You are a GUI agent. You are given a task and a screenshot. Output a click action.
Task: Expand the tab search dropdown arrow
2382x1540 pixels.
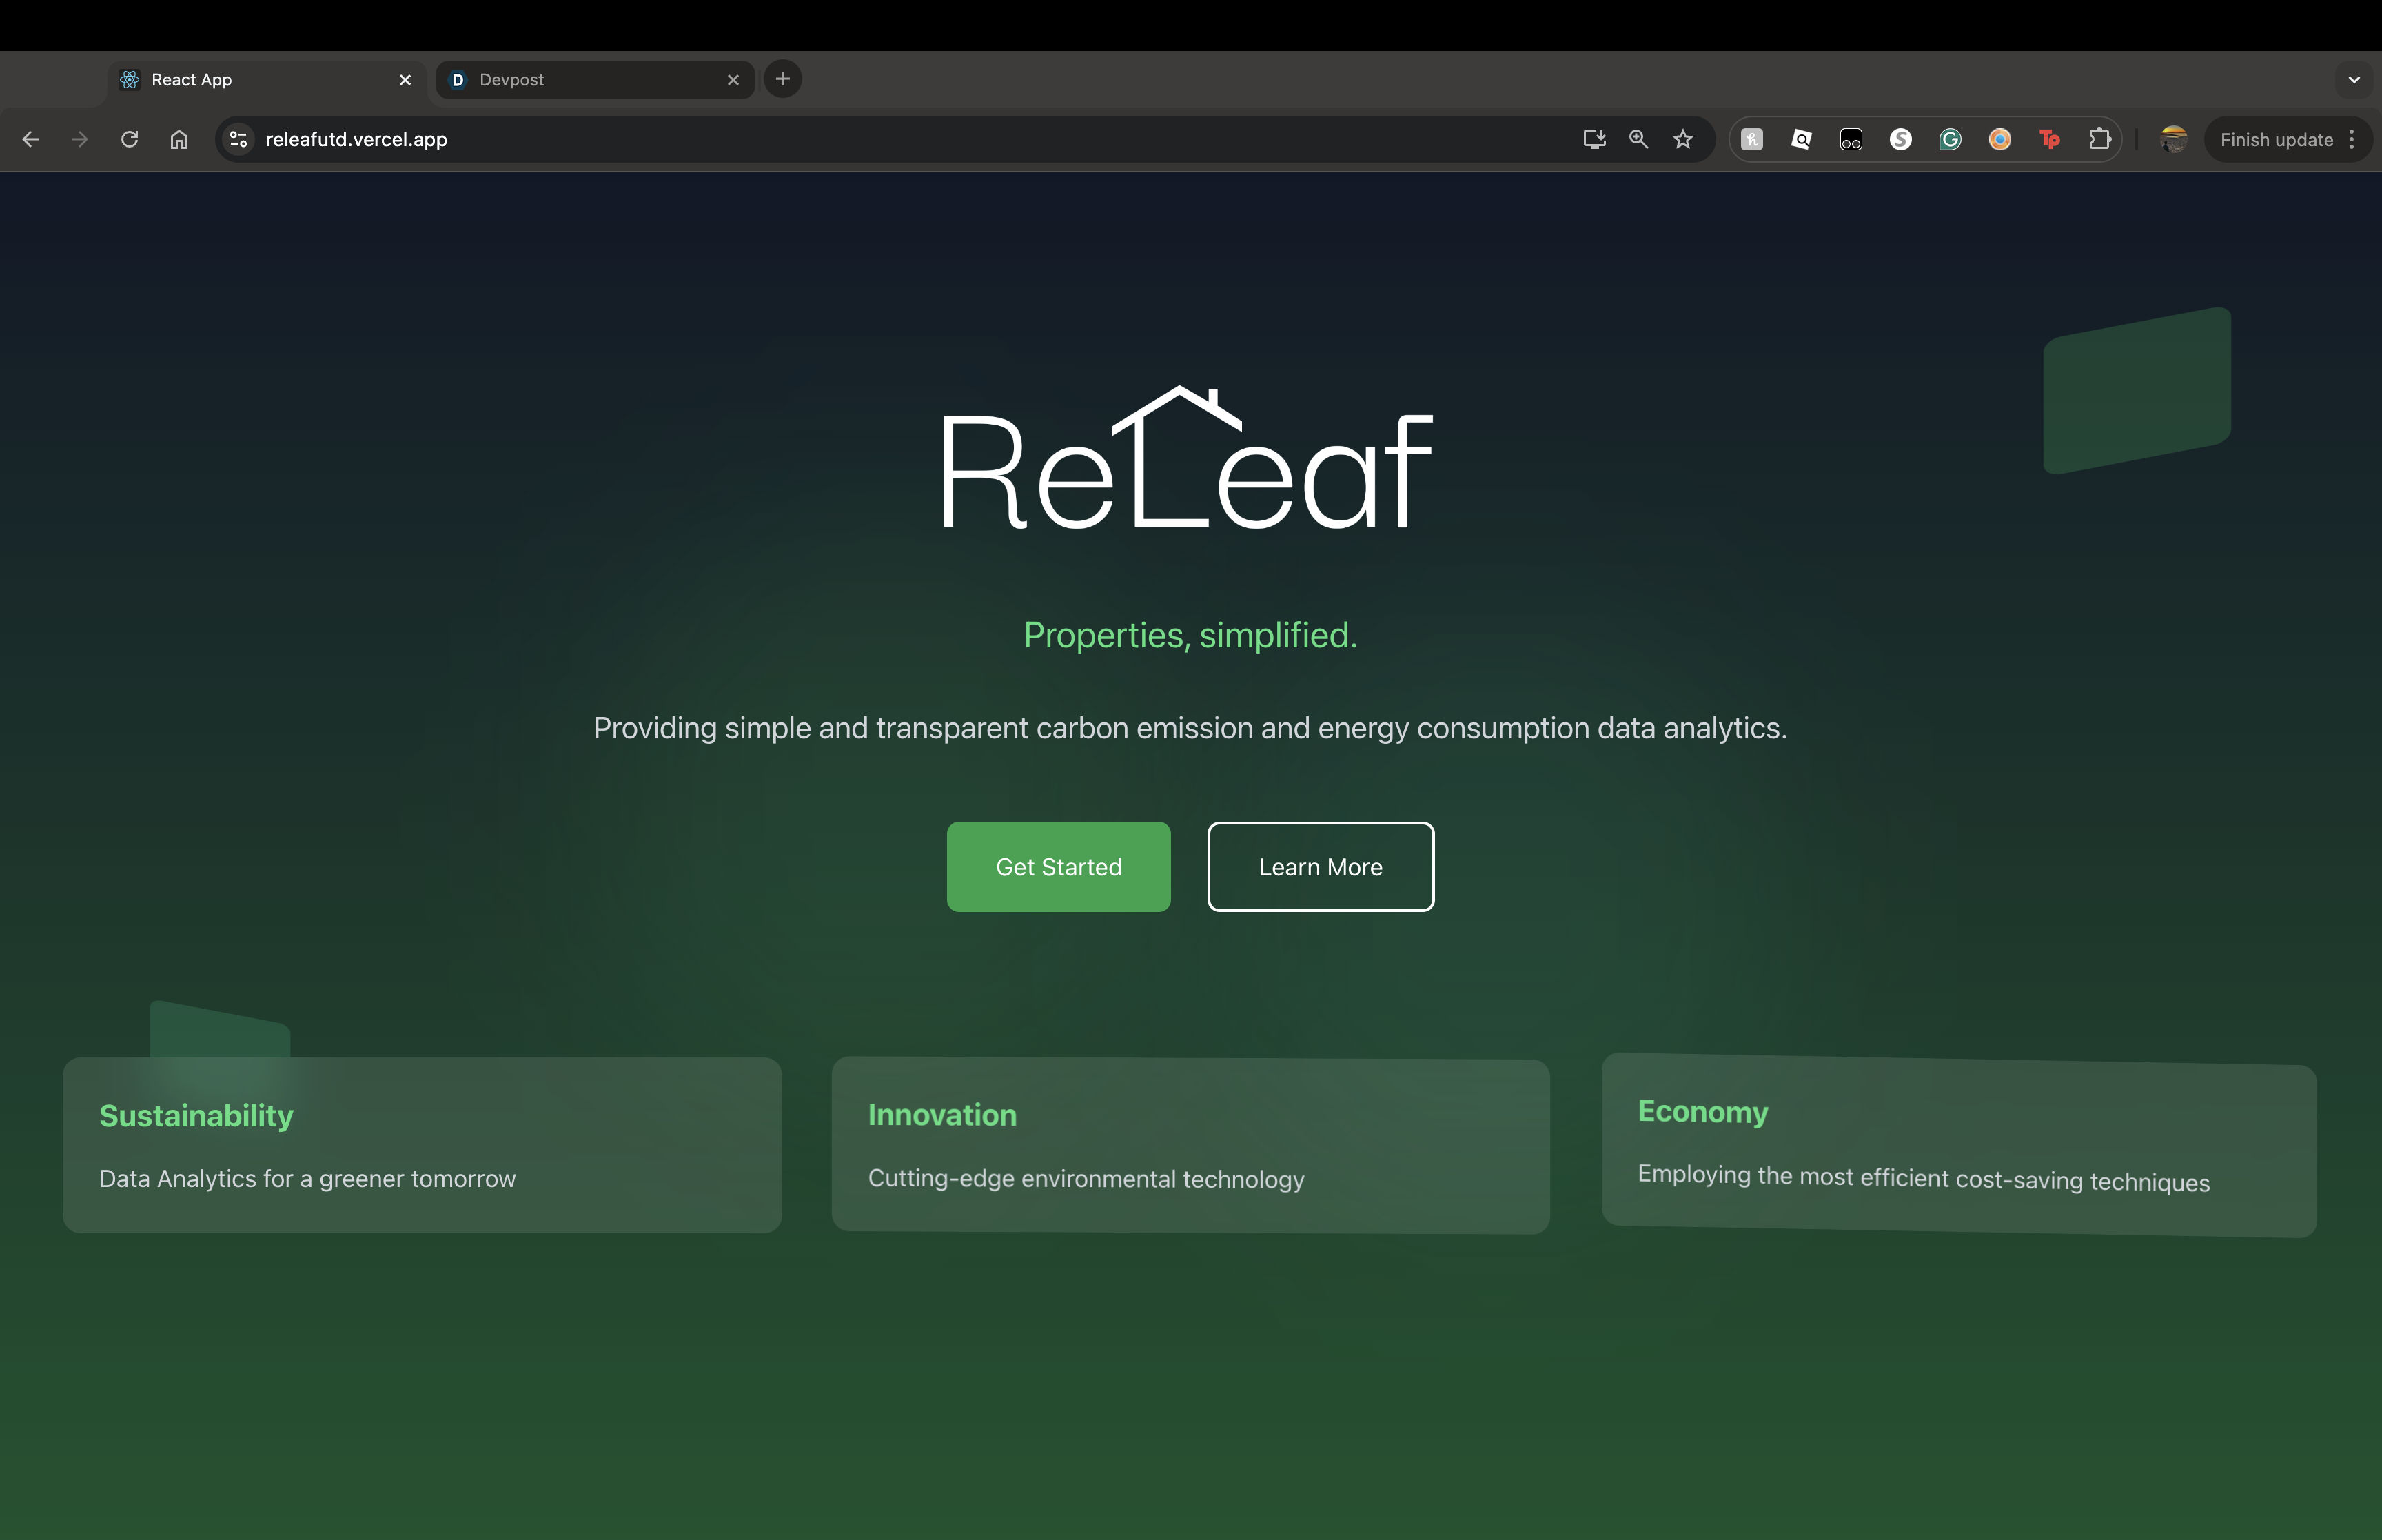[x=2354, y=80]
